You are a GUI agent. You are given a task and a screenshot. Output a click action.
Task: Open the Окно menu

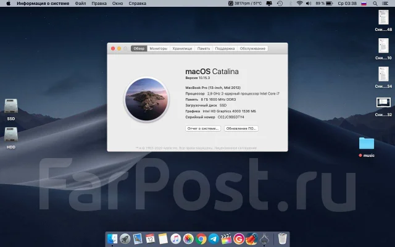(118, 4)
